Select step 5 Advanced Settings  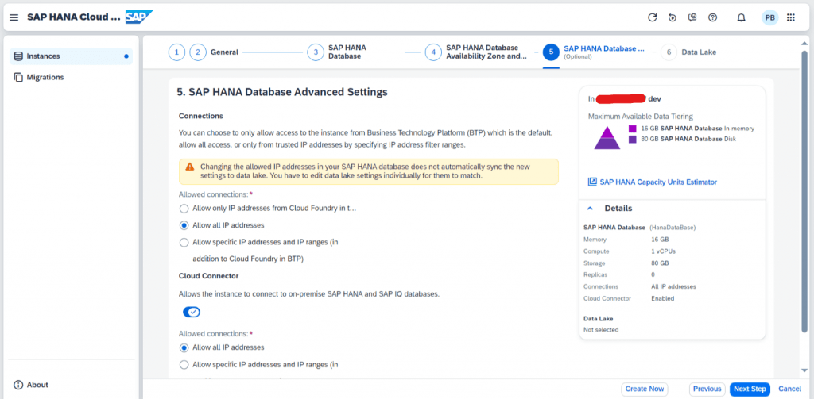point(551,52)
